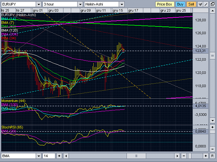217x162 pixels.
Task: Click the StochRSI value marker 0,8840
Action: 201,131
